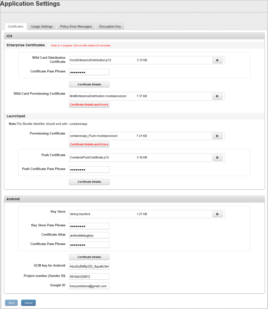This screenshot has height=309, width=268.
Task: Click the Push Certificate label
Action: tap(54, 155)
